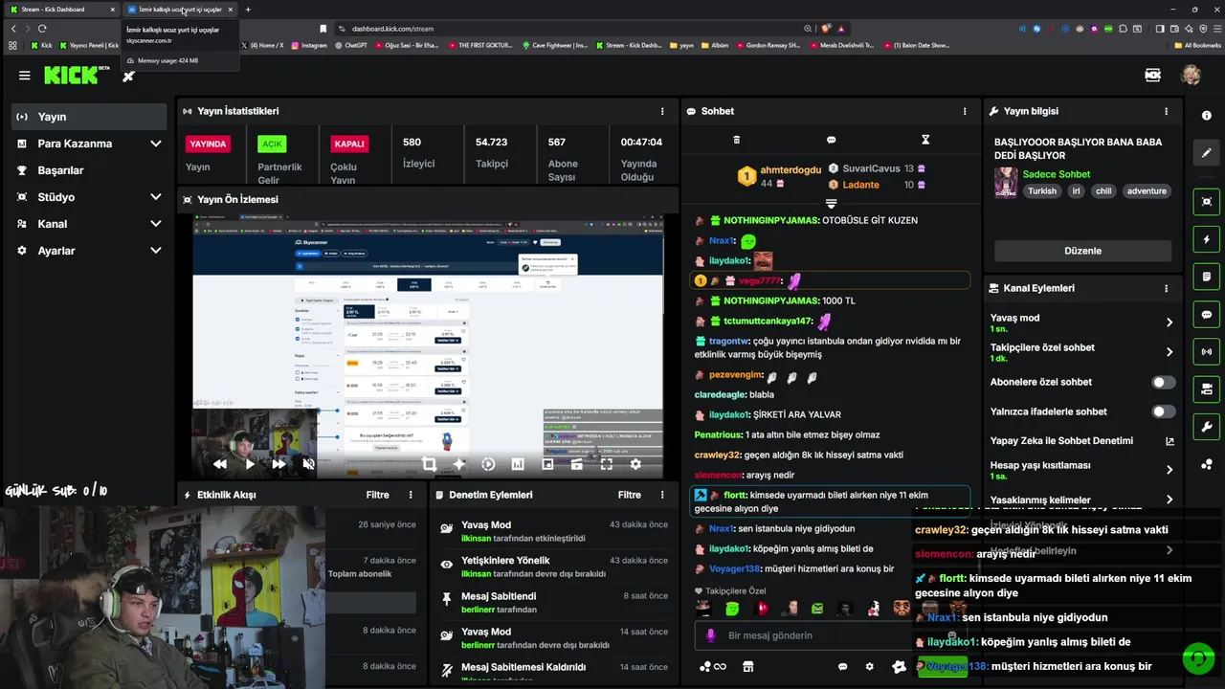
Task: Expand Para Kazanma sidebar section
Action: pyautogui.click(x=156, y=144)
